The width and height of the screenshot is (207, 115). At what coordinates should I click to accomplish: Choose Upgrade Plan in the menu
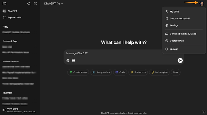click(x=184, y=41)
